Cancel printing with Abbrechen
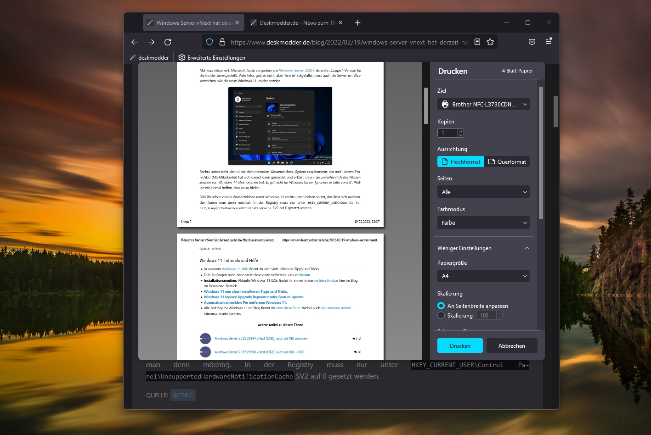Viewport: 651px width, 435px height. [x=512, y=346]
